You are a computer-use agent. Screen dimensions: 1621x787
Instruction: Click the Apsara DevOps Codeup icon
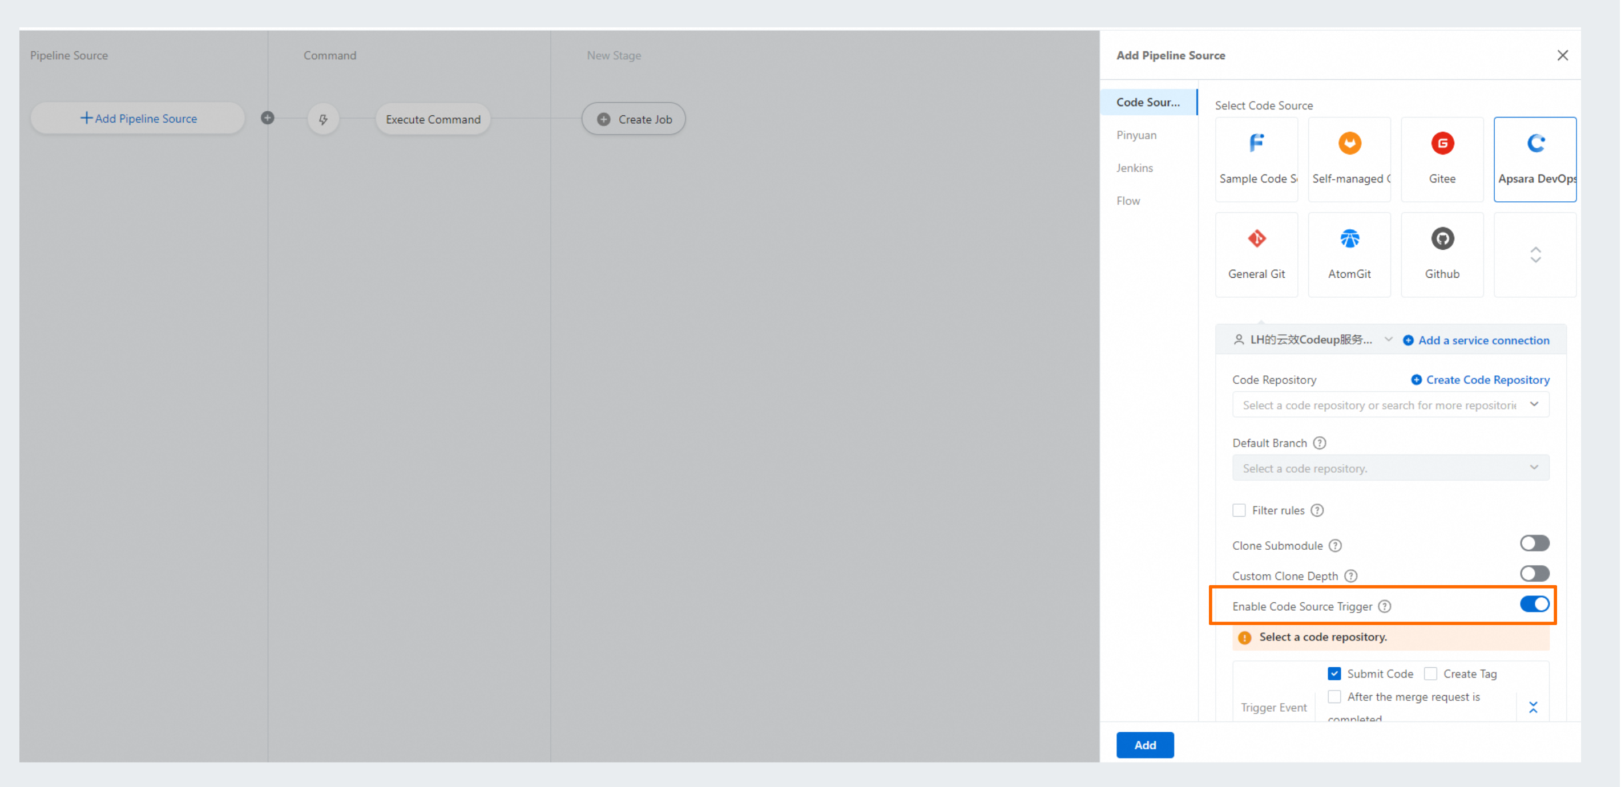point(1535,144)
